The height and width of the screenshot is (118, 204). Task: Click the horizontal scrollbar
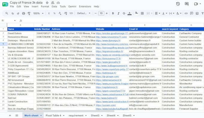[61, 111]
